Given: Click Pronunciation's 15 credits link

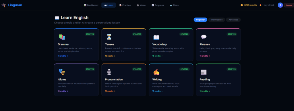Looking at the screenshot, I should coord(110,91).
